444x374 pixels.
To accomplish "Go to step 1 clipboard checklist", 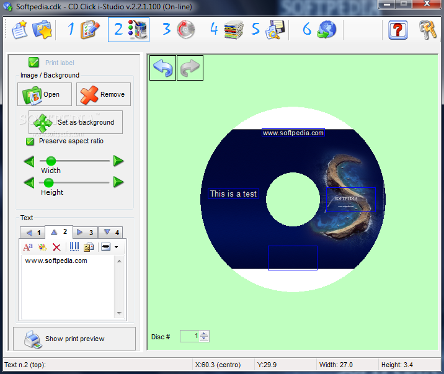I will pyautogui.click(x=84, y=29).
